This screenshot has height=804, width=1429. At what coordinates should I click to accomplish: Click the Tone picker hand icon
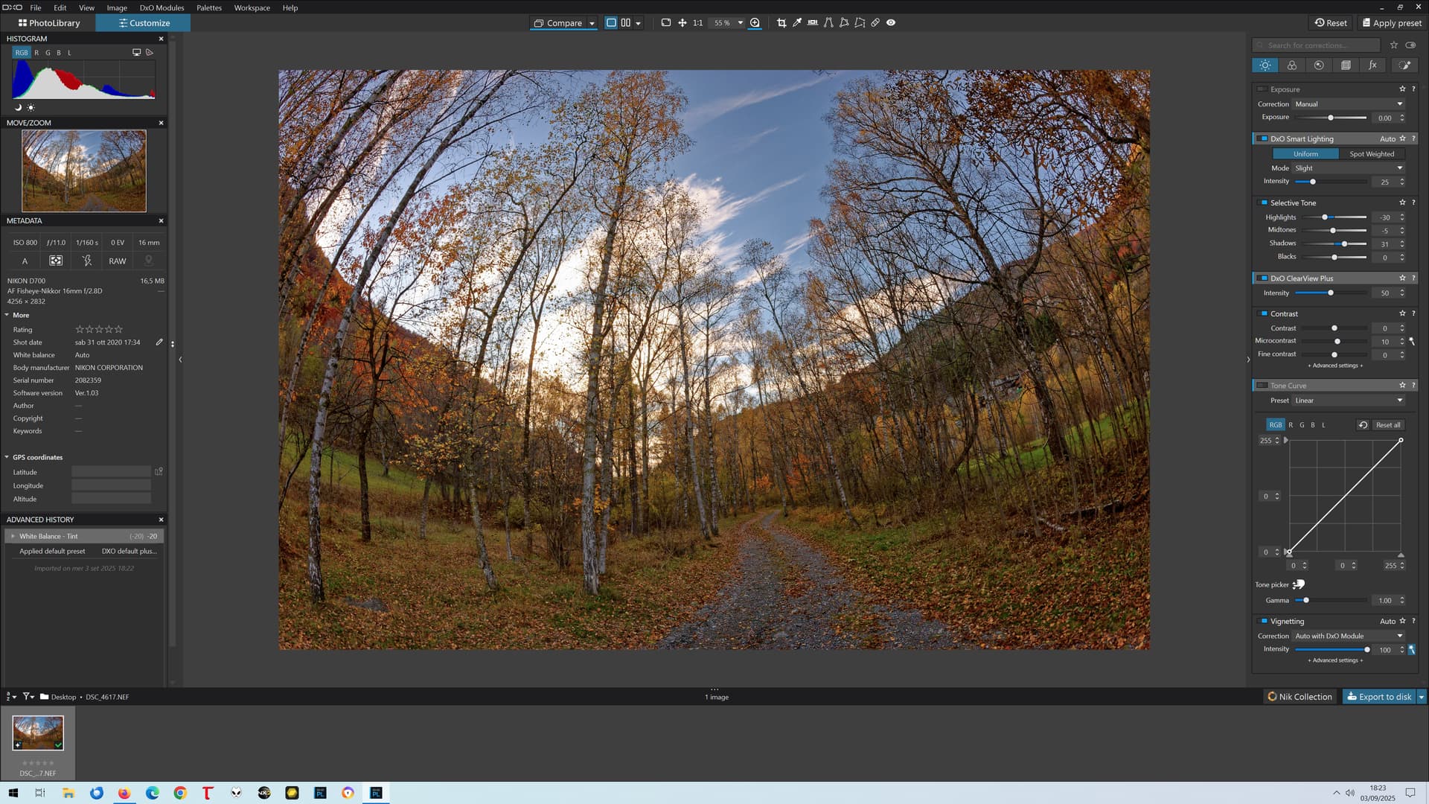pyautogui.click(x=1299, y=584)
